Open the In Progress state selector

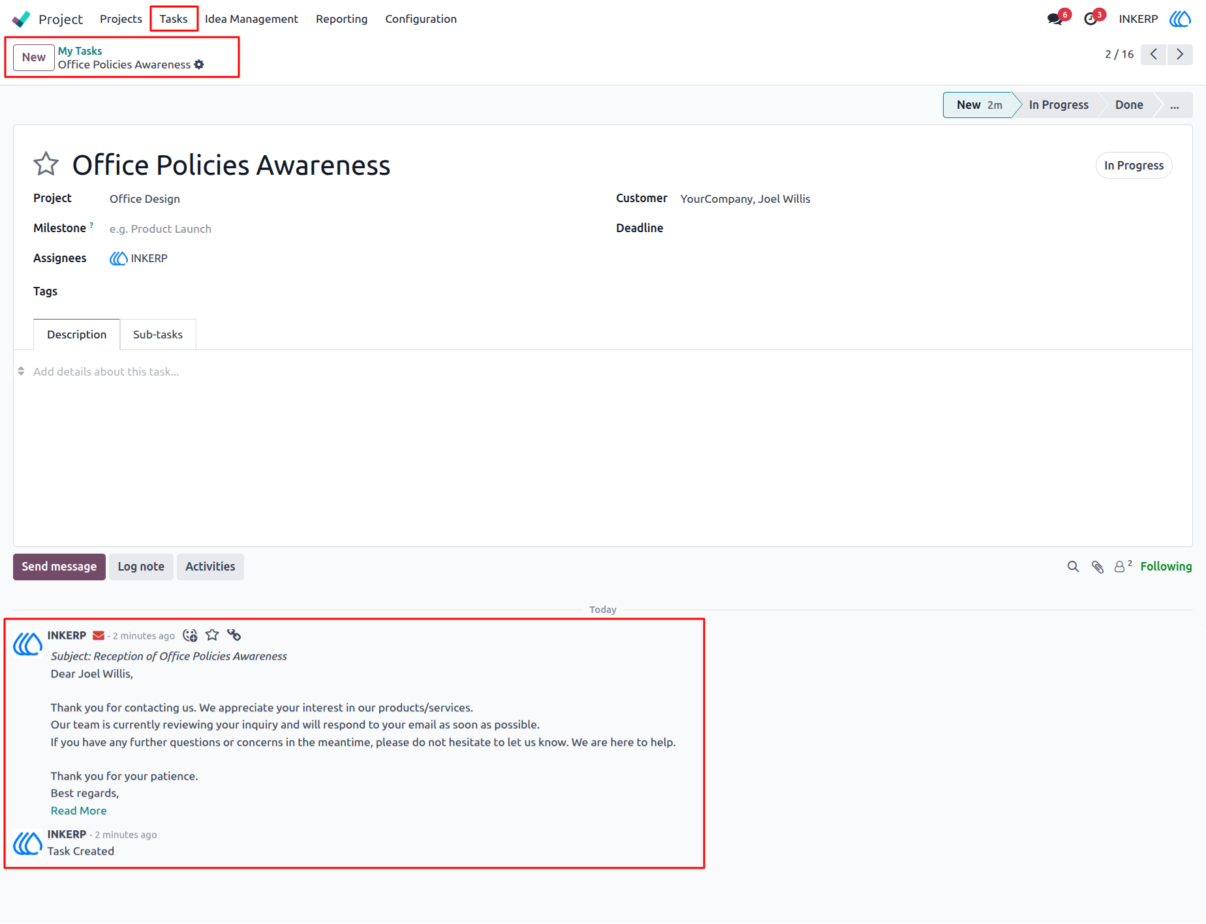pyautogui.click(x=1134, y=166)
